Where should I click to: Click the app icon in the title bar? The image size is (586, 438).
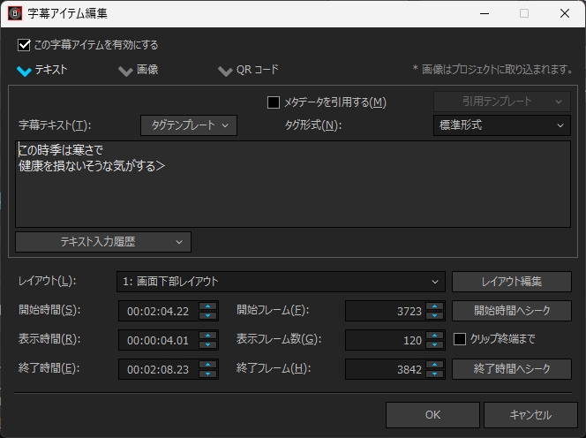[15, 13]
